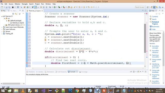This screenshot has width=165, height=93.
Task: Click the Collapse All icon in Package Explorer
Action: [13, 14]
